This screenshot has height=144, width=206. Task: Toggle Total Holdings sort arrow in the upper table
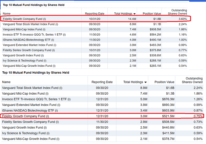[x=135, y=14]
